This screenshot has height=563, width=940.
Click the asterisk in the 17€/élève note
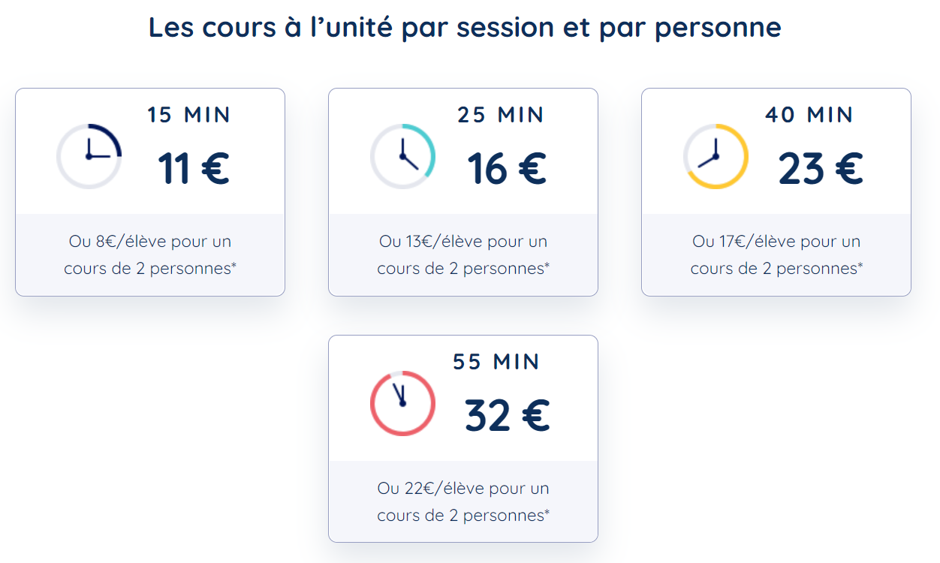(x=860, y=265)
